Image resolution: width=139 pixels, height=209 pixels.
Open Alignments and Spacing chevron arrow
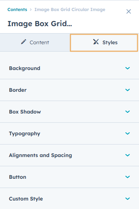click(x=128, y=155)
